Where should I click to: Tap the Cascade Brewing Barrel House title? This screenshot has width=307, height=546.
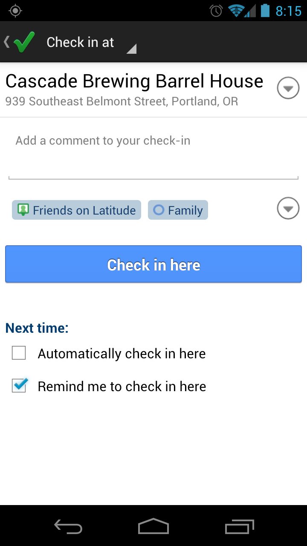coord(134,81)
